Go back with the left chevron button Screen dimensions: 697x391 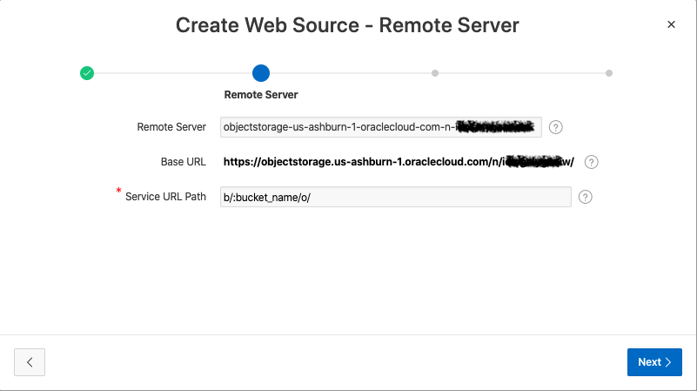30,362
